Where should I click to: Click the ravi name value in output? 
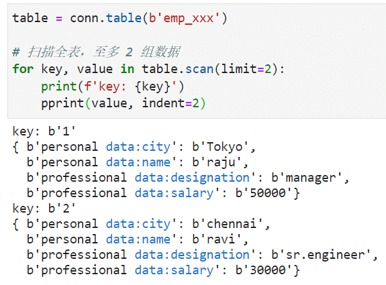[x=217, y=239]
